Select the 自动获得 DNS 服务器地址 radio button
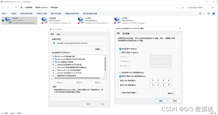 [x=120, y=73]
